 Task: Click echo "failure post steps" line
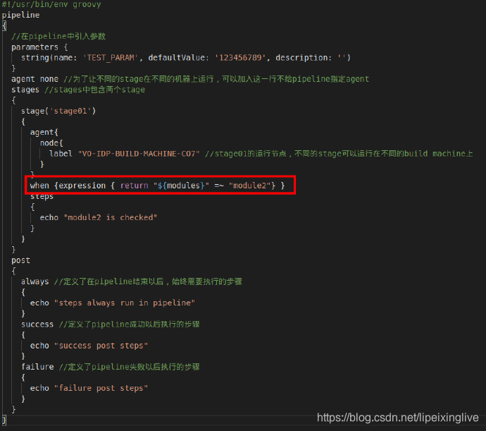click(x=89, y=389)
